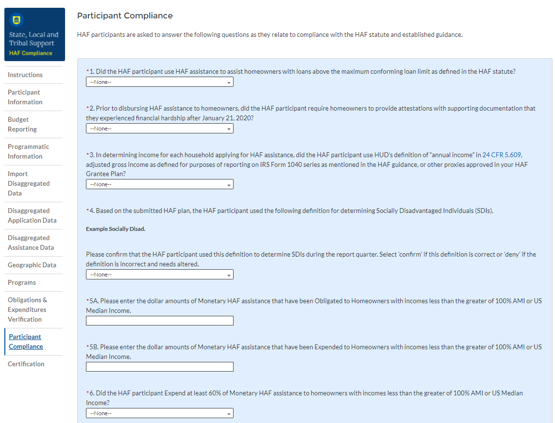Open Geographic Data section
Screen dimensions: 555x423
tap(32, 265)
